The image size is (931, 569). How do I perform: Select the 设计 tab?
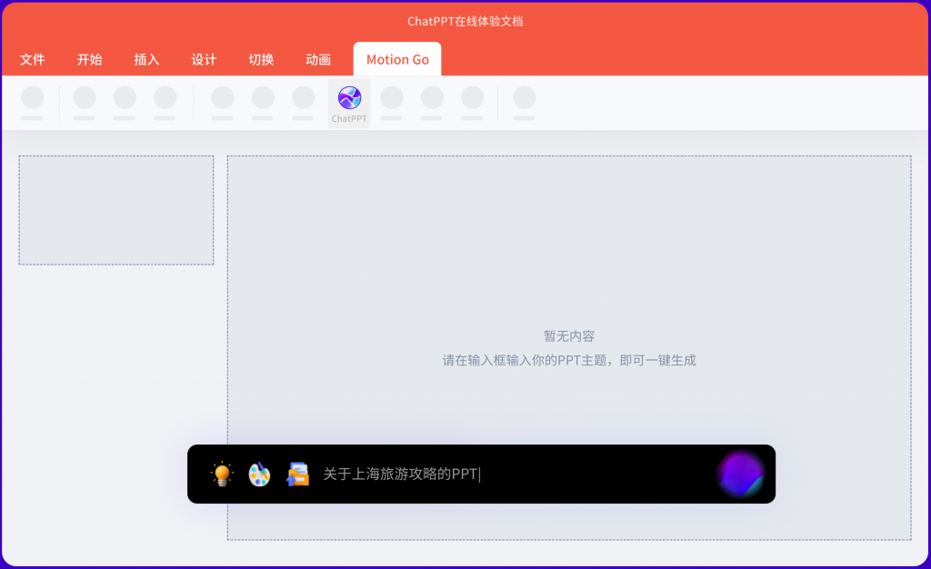point(204,59)
